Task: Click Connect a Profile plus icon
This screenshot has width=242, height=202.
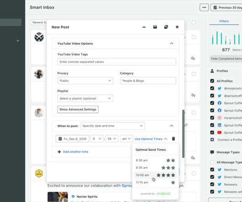Action: [x=212, y=139]
